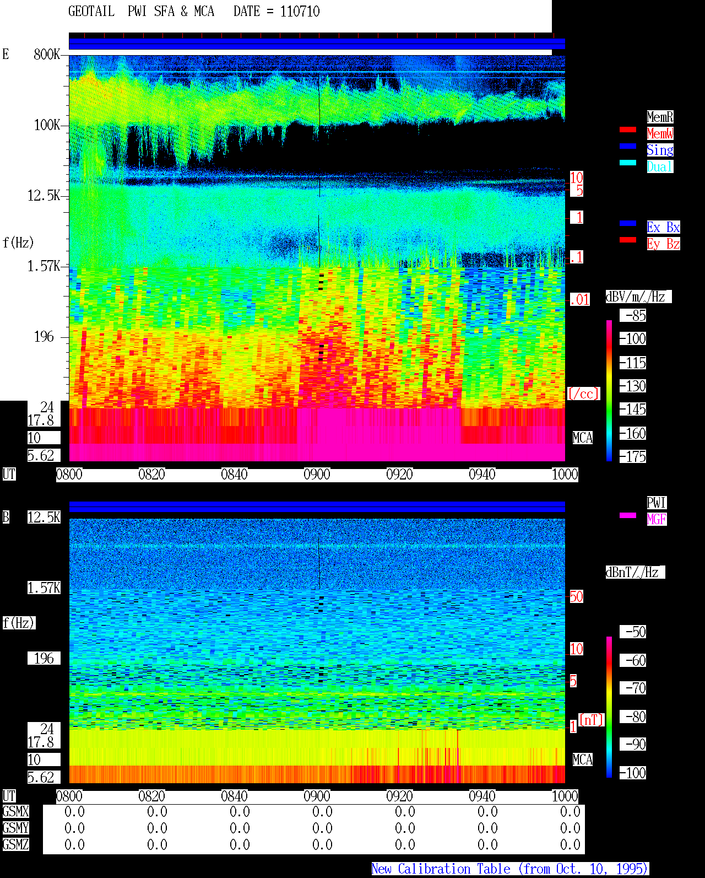Click the 12.5K label on E panel
This screenshot has height=878, width=705.
click(x=44, y=195)
